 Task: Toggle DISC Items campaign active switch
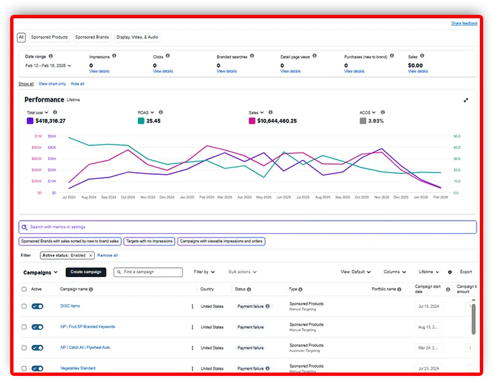point(38,307)
